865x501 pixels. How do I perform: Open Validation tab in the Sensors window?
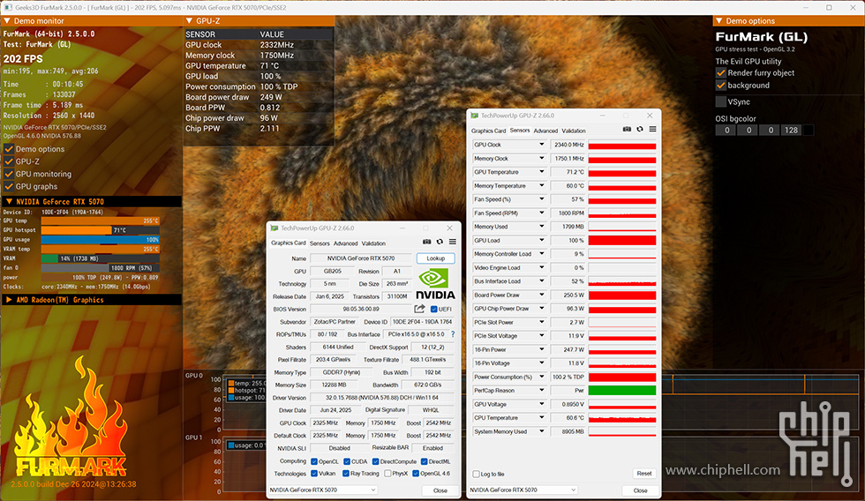574,131
